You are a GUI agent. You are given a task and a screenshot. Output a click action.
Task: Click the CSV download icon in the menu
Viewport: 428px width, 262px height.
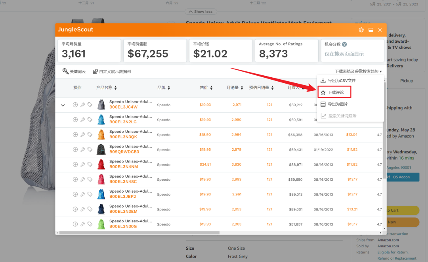[323, 80]
